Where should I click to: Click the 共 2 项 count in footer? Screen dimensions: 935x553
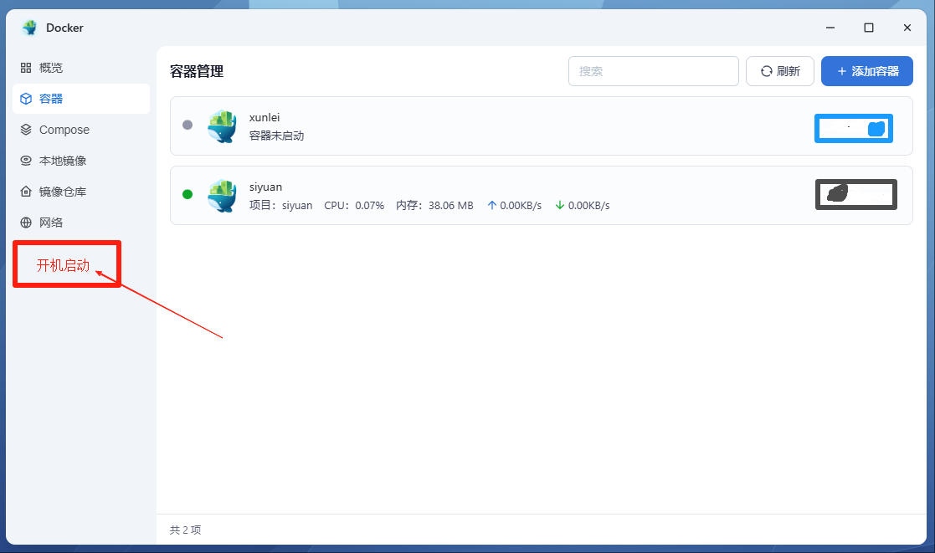coord(186,530)
